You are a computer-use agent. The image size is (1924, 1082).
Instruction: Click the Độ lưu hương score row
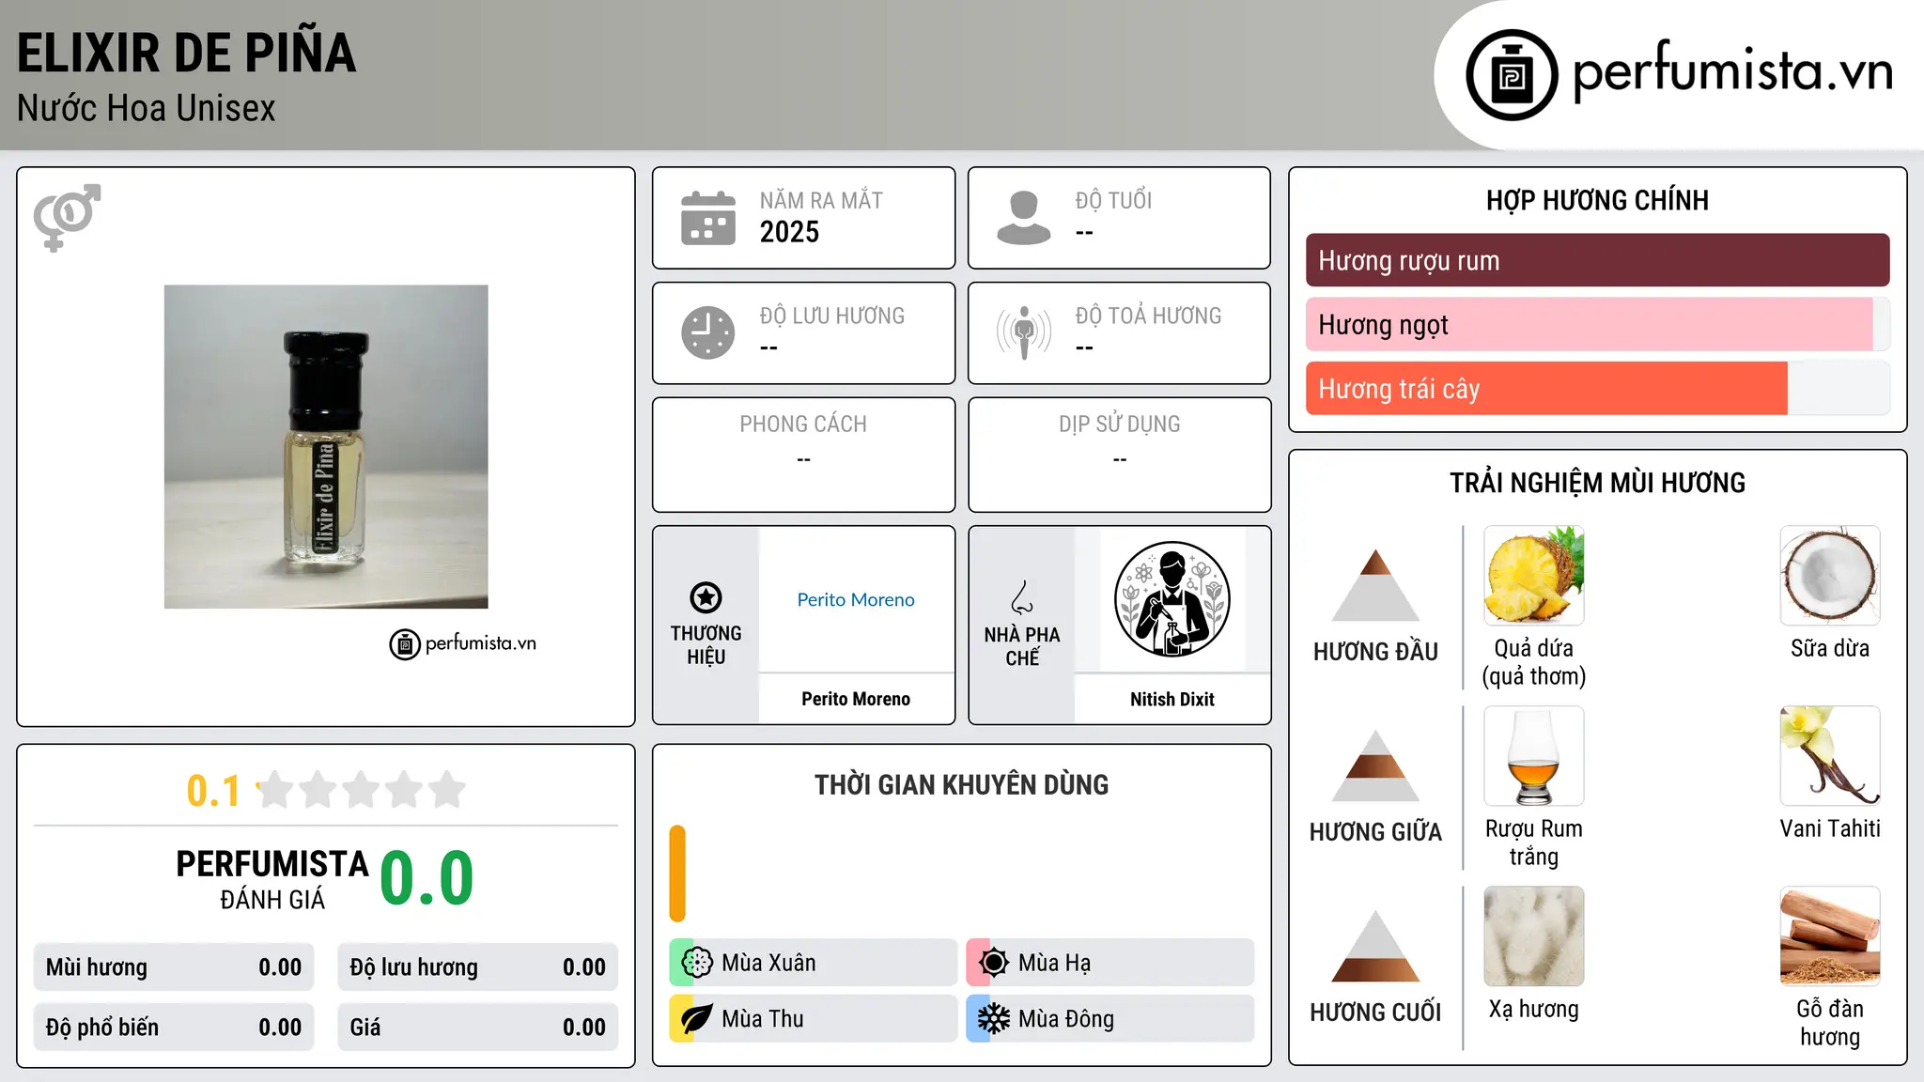pos(477,967)
